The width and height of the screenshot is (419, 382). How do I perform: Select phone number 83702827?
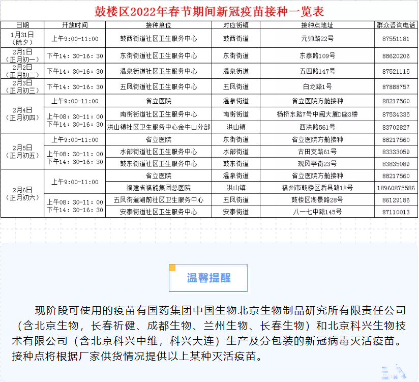(x=396, y=127)
